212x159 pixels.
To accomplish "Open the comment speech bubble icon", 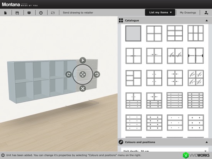I will click(x=29, y=13).
